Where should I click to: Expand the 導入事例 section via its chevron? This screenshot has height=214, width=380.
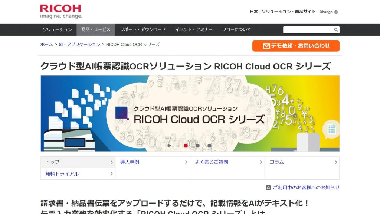[186, 162]
